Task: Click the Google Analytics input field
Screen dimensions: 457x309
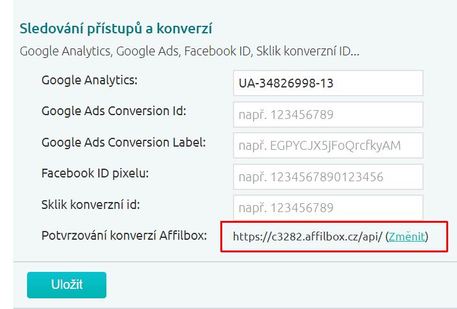Action: [x=328, y=83]
